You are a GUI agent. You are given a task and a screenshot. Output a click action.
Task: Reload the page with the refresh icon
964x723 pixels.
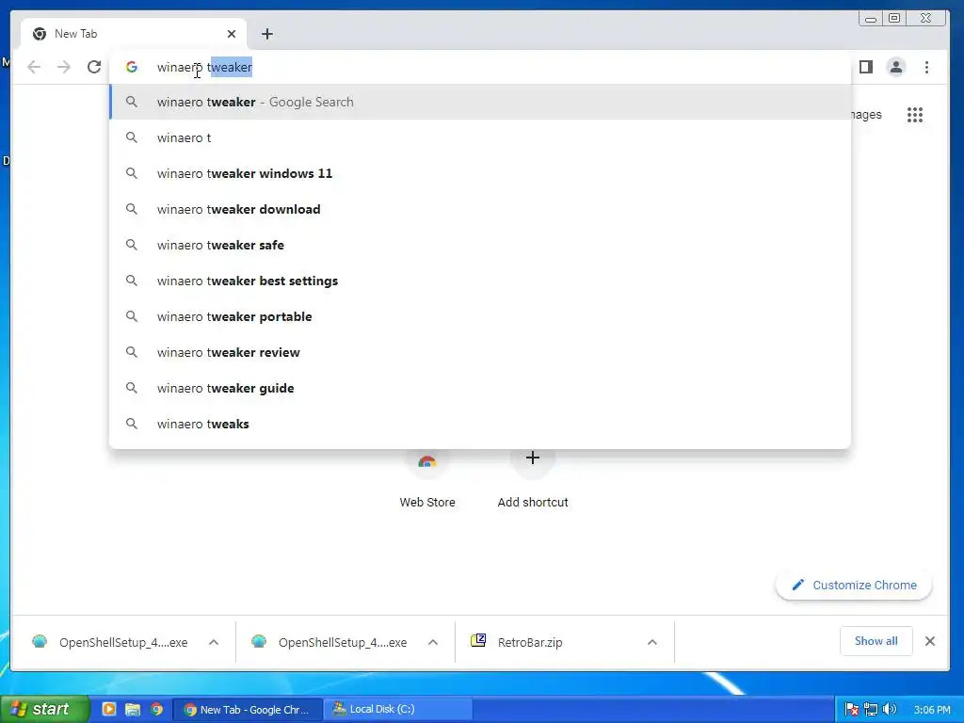click(x=93, y=67)
